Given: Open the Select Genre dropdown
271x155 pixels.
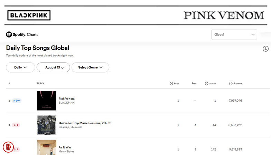Looking at the screenshot, I should pyautogui.click(x=90, y=68).
